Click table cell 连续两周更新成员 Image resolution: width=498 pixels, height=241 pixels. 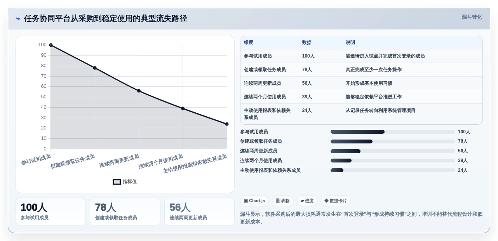coord(263,83)
